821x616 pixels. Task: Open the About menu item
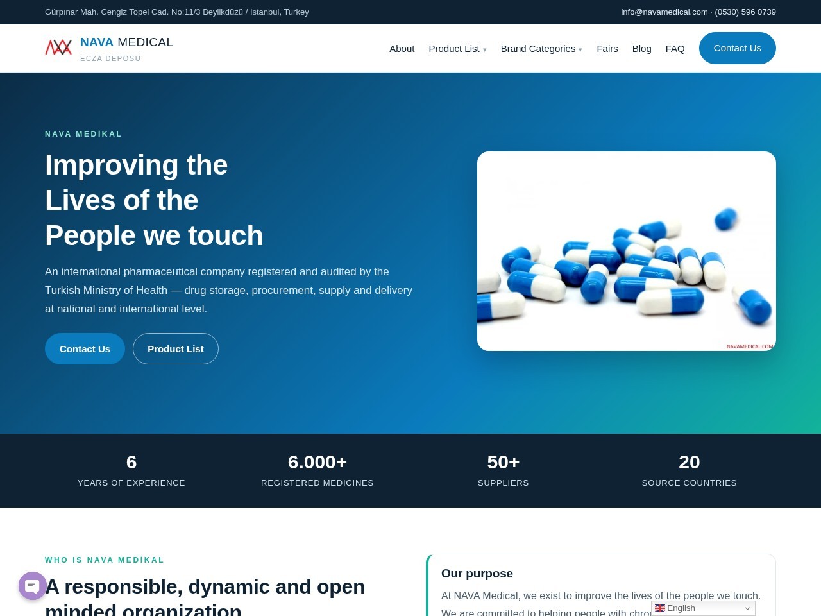pyautogui.click(x=402, y=49)
